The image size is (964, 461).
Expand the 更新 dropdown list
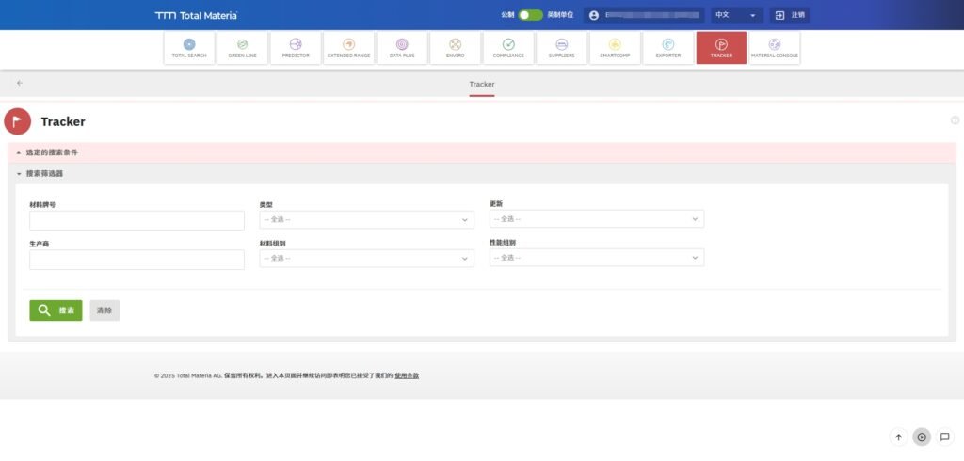[x=596, y=219]
